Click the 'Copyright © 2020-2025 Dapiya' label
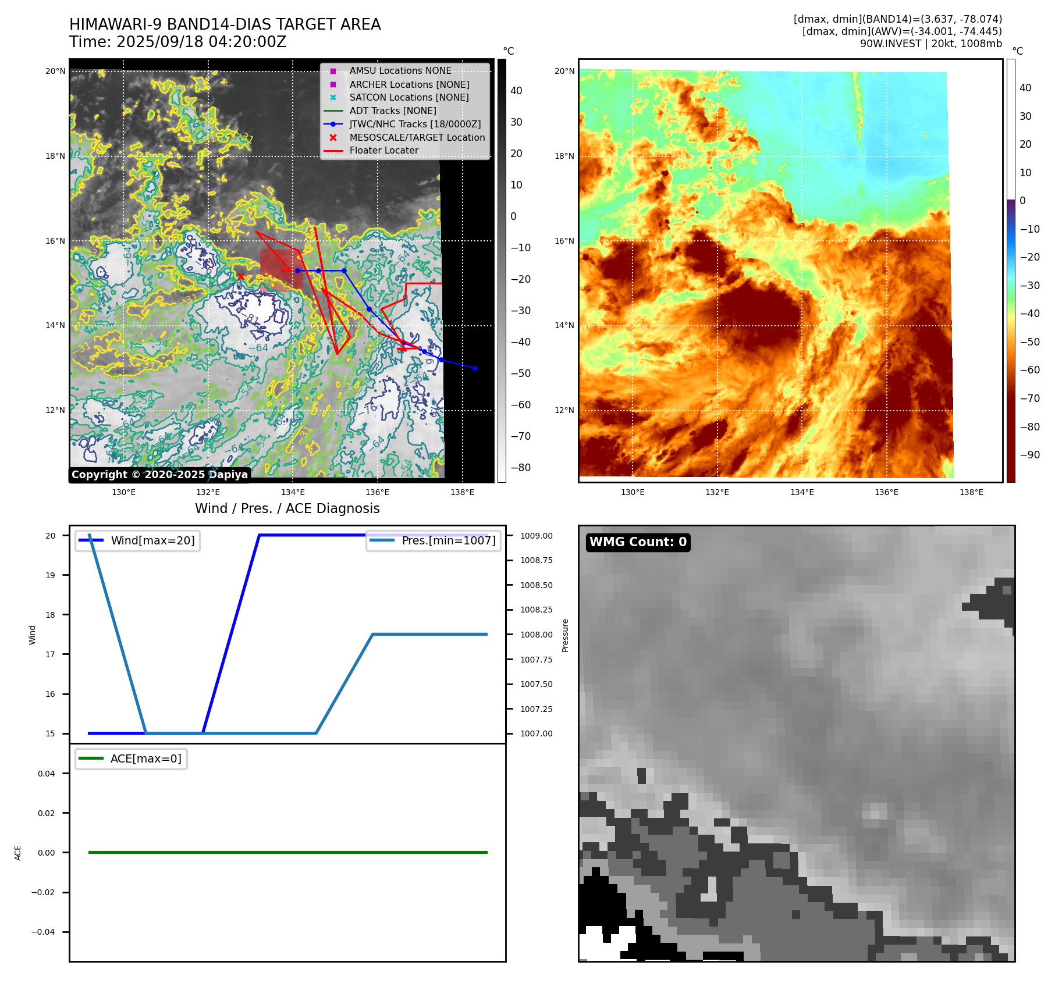1055x983 pixels. pos(159,475)
